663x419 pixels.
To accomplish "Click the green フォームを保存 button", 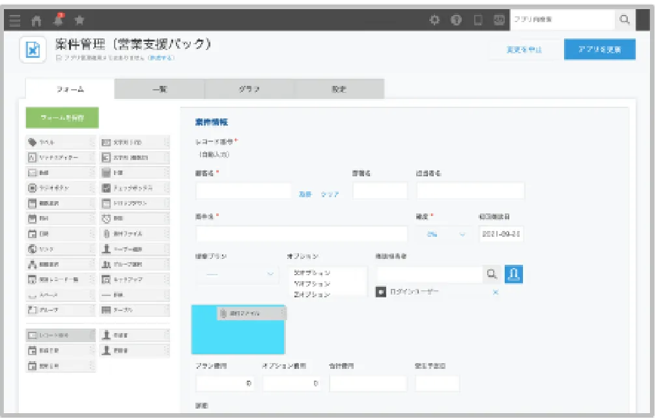I will pos(62,118).
